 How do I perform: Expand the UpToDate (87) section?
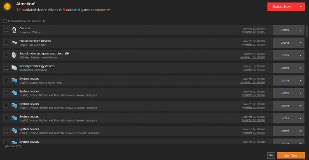(12, 146)
